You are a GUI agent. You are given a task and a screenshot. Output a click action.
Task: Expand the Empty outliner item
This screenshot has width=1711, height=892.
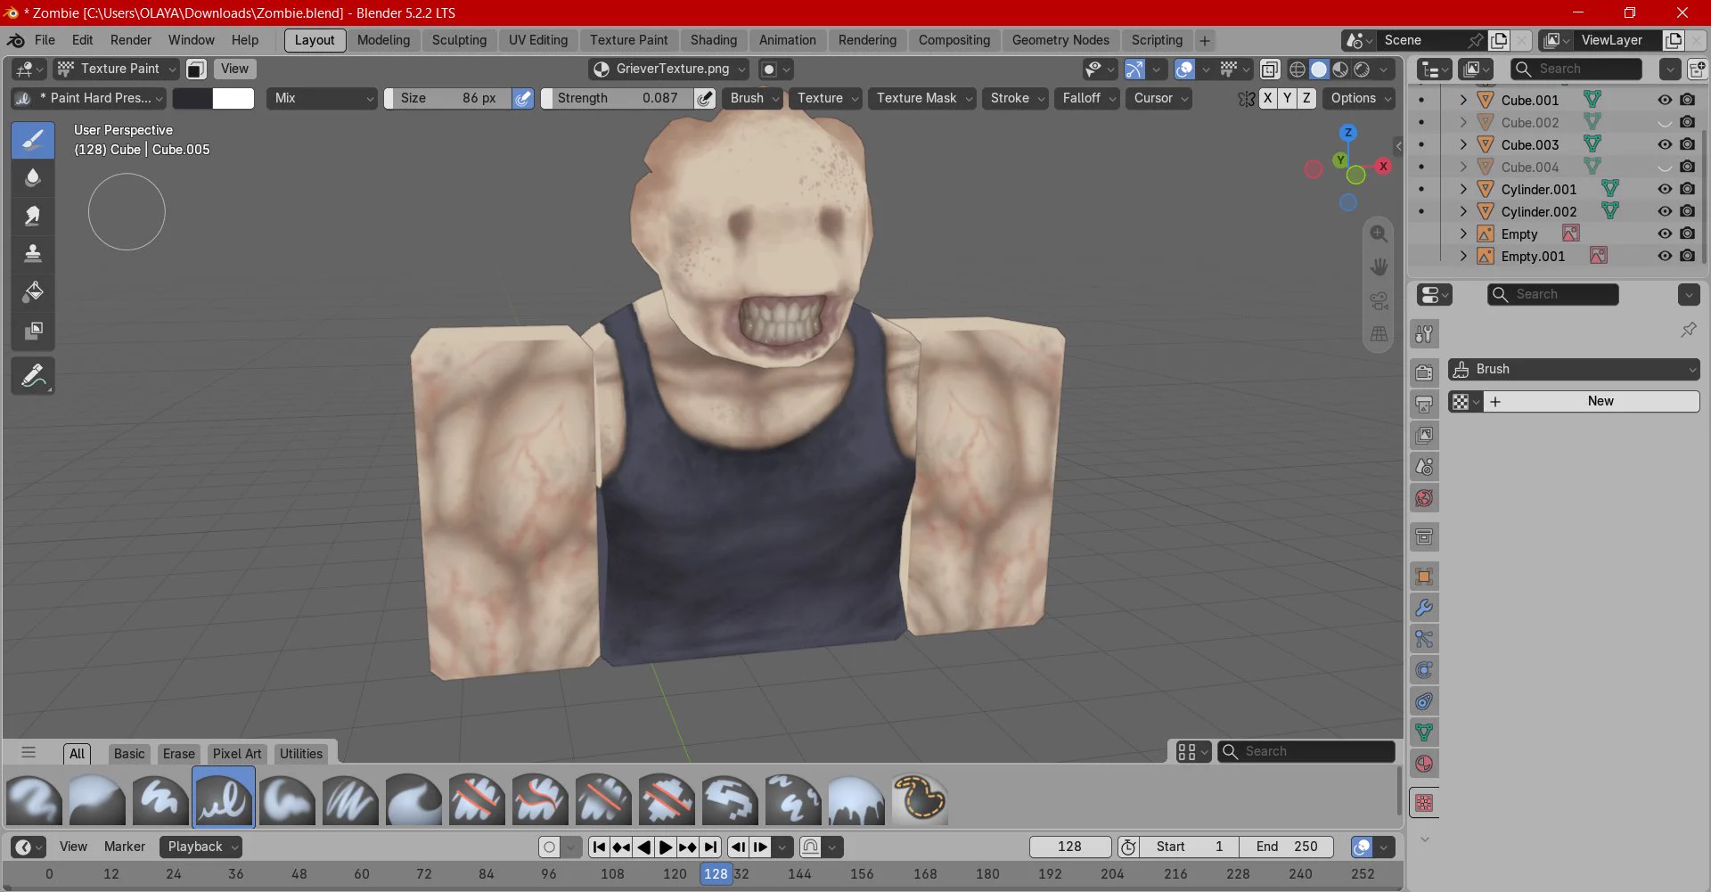pyautogui.click(x=1462, y=233)
